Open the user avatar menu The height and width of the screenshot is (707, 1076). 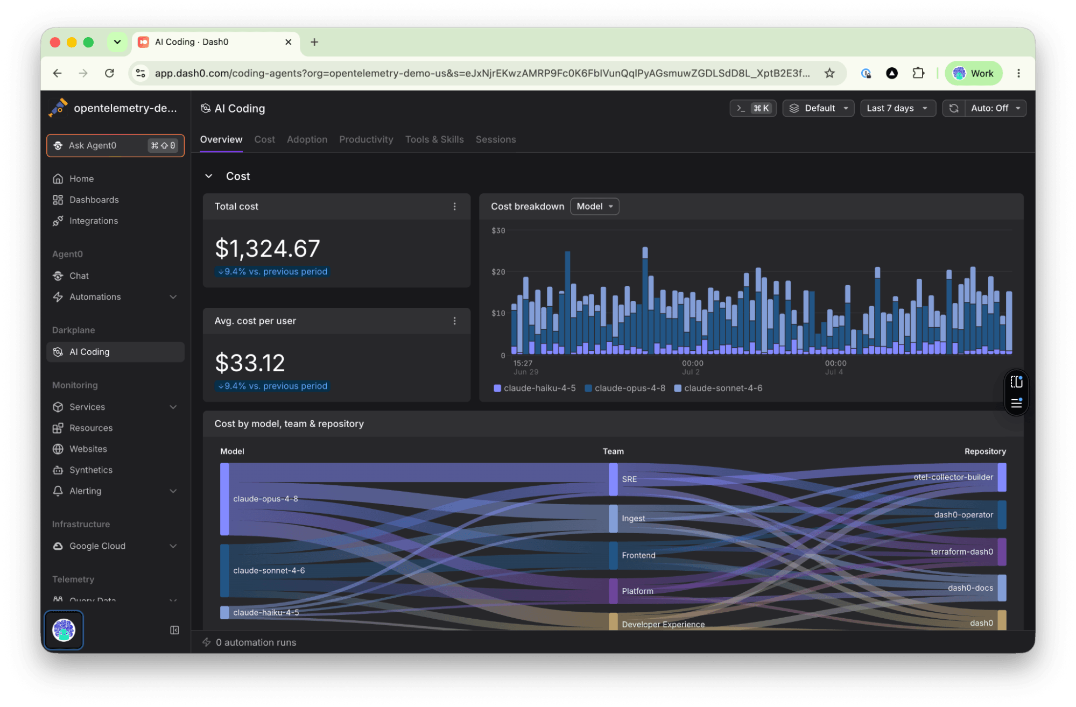click(64, 630)
